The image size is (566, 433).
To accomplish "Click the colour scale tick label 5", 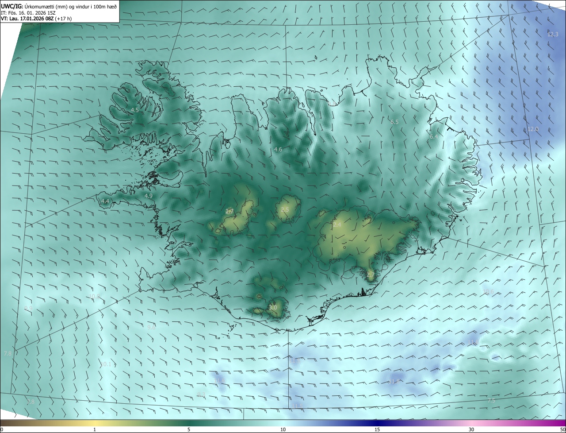I will [x=189, y=429].
